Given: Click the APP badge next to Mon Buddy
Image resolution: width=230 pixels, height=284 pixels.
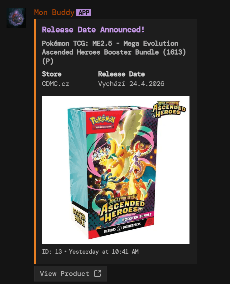Looking at the screenshot, I should coord(84,13).
